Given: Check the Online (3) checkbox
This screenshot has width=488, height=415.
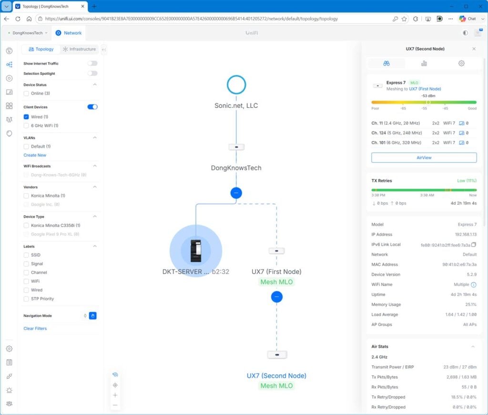Looking at the screenshot, I should (26, 93).
